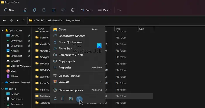The width and height of the screenshot is (205, 108).
Task: Click Windows (C:) in address breadcrumb
Action: [55, 20]
